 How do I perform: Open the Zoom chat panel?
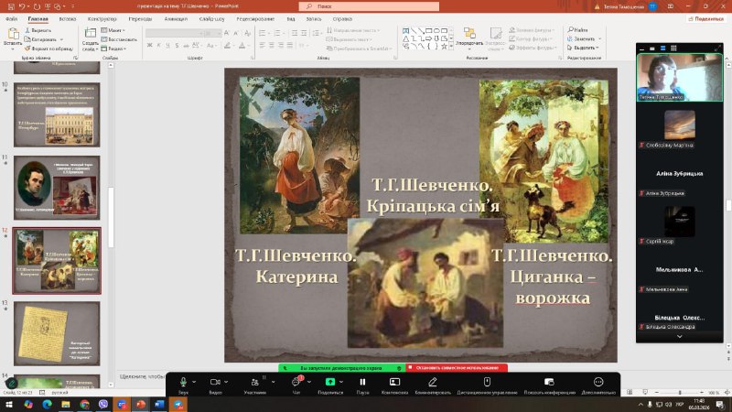297,382
